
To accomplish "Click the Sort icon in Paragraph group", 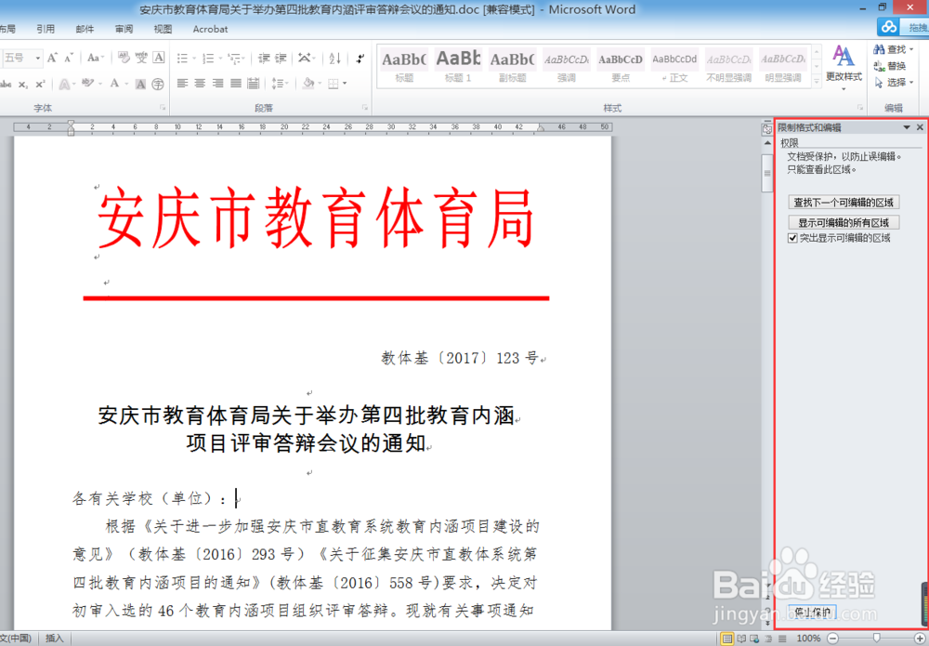I will coord(334,58).
